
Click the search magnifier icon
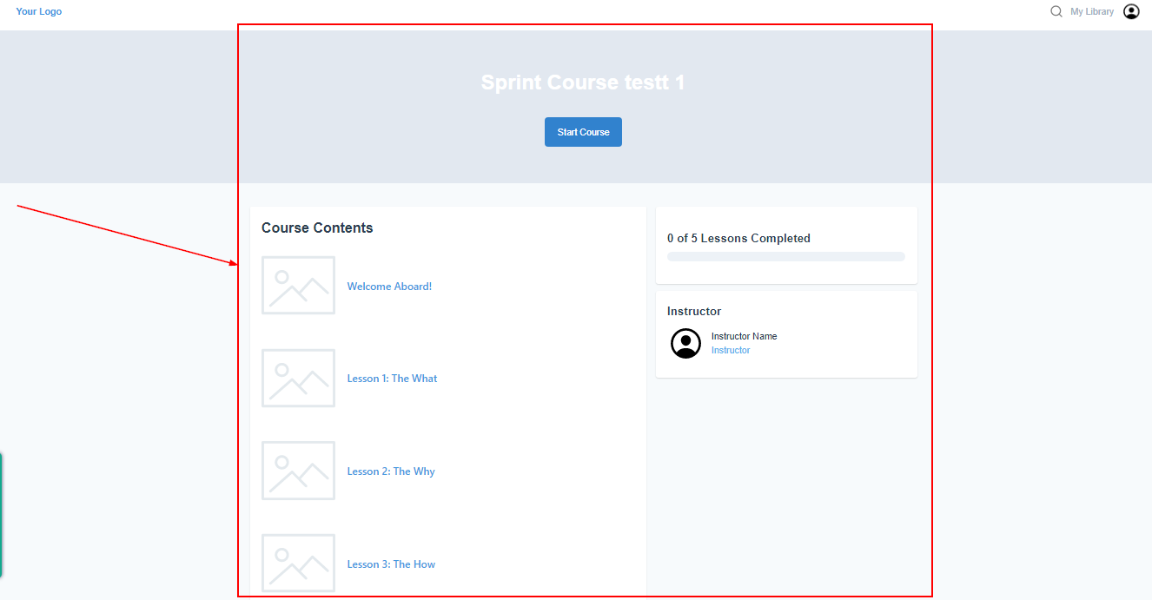point(1056,12)
